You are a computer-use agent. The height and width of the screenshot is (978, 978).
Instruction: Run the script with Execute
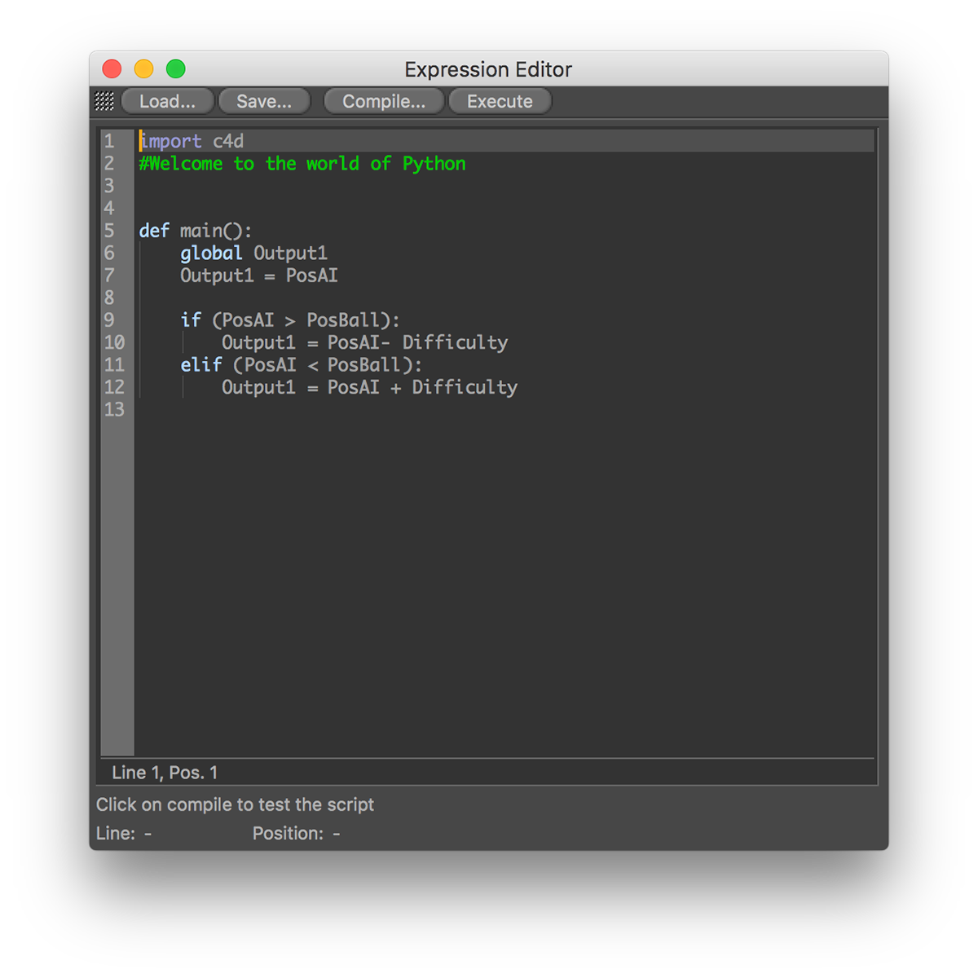(500, 101)
